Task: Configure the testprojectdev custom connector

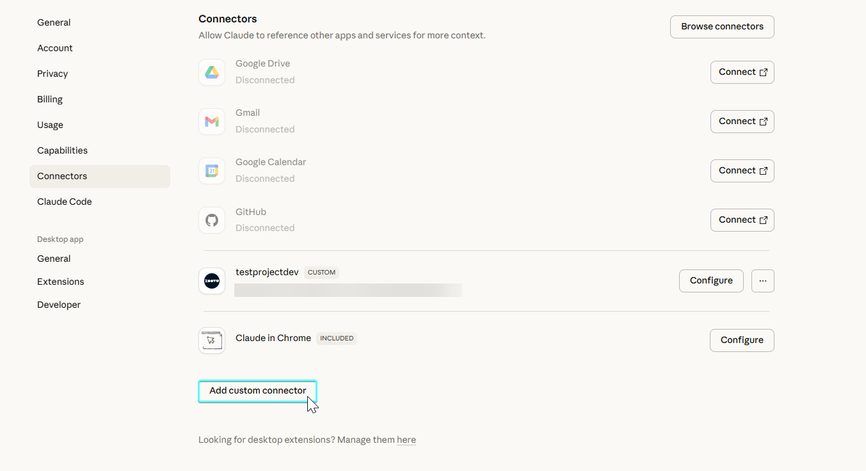Action: tap(710, 281)
